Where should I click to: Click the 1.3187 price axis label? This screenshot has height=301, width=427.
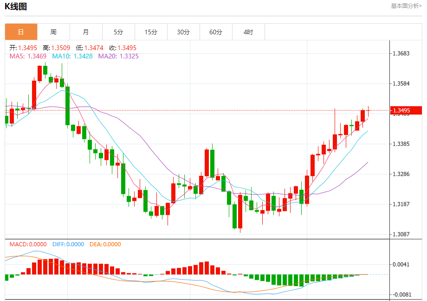click(x=401, y=204)
